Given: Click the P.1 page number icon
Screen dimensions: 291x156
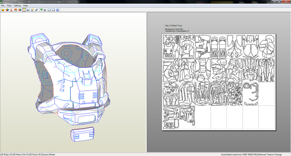Looking at the screenshot, I should [28, 10].
